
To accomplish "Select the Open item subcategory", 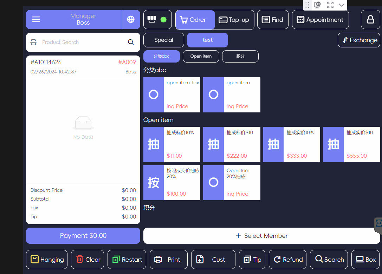I will (201, 56).
